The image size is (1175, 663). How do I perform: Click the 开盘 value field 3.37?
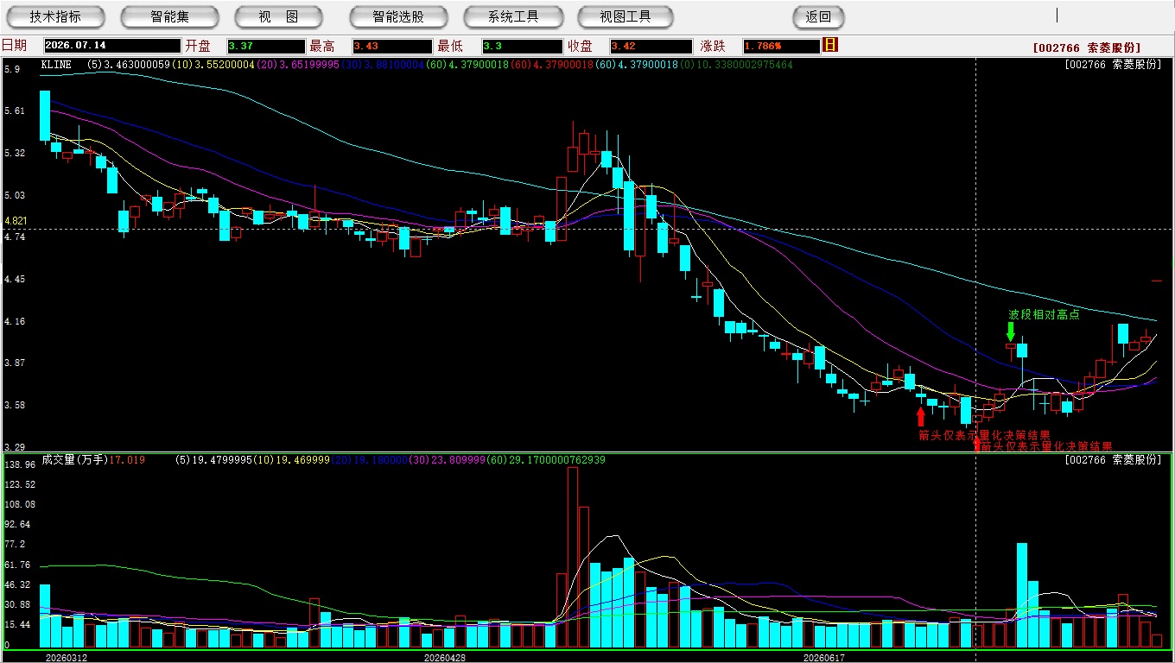pos(266,46)
